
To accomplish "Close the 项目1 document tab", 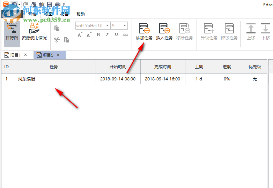I will [25, 55].
